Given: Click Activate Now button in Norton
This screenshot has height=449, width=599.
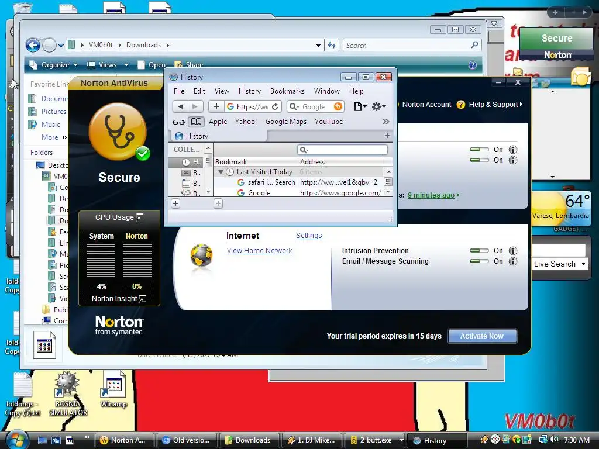Looking at the screenshot, I should point(482,336).
